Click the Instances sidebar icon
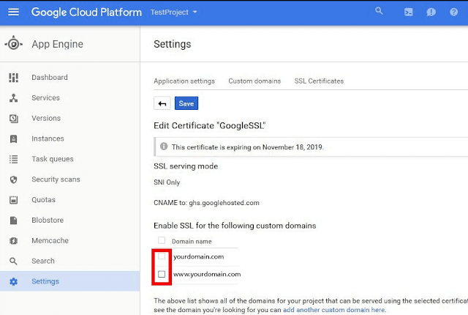Image resolution: width=468 pixels, height=315 pixels. (13, 138)
